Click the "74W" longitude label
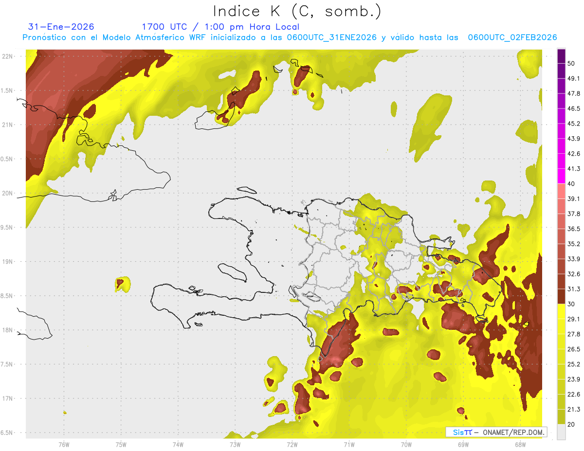The width and height of the screenshot is (584, 451). point(178,444)
